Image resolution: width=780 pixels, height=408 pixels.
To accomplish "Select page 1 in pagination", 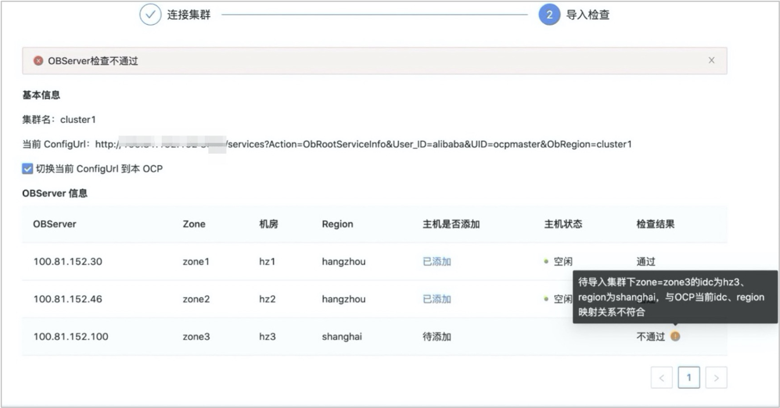I will 689,378.
